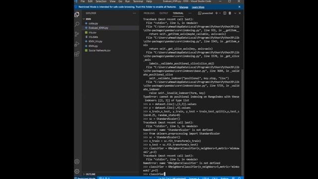Open iris.csv file
318x179 pixels.
[110, 32]
